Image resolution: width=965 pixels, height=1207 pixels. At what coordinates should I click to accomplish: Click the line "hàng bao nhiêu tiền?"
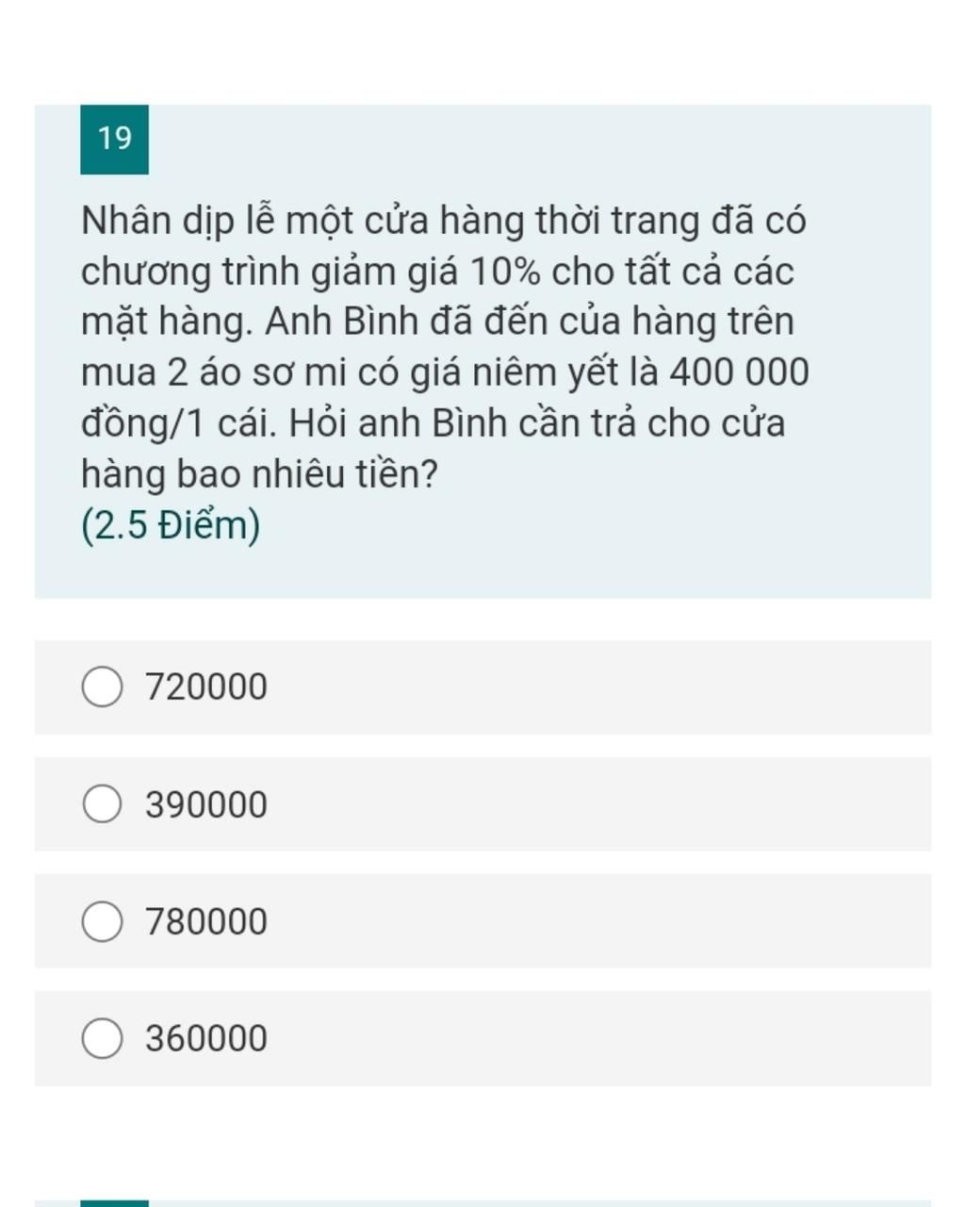259,473
